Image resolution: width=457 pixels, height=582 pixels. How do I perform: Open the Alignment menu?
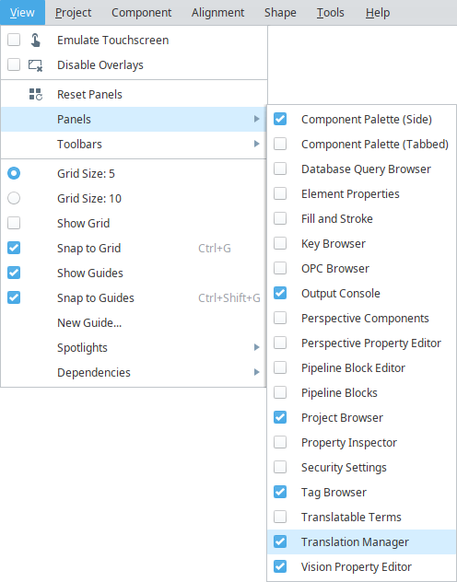tap(218, 13)
